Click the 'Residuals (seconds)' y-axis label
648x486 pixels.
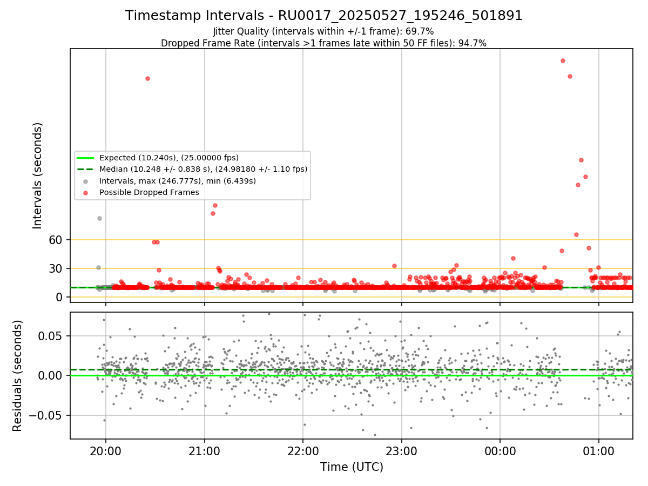coord(18,375)
